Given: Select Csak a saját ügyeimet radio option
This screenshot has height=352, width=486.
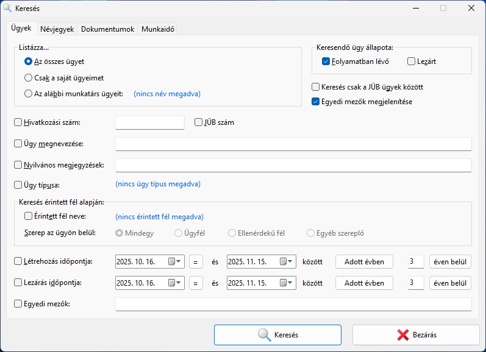Looking at the screenshot, I should click(x=29, y=78).
